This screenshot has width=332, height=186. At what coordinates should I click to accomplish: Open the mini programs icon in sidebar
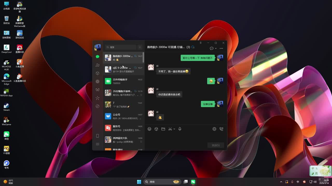coord(98,106)
